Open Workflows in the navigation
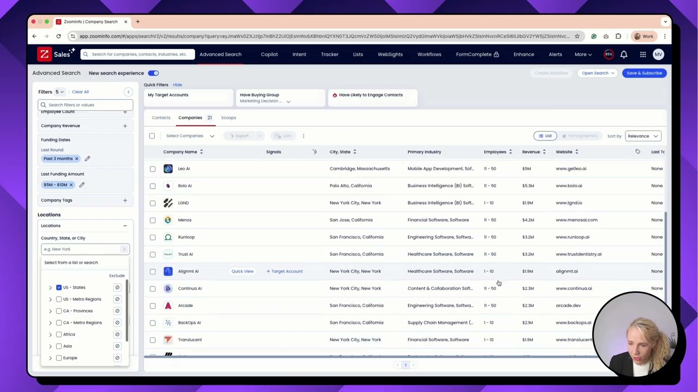Viewport: 698px width, 392px height. click(429, 54)
